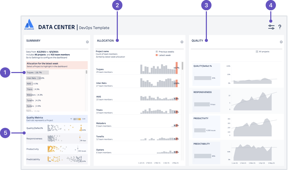Click Titans 14 team members row label

[104, 111]
